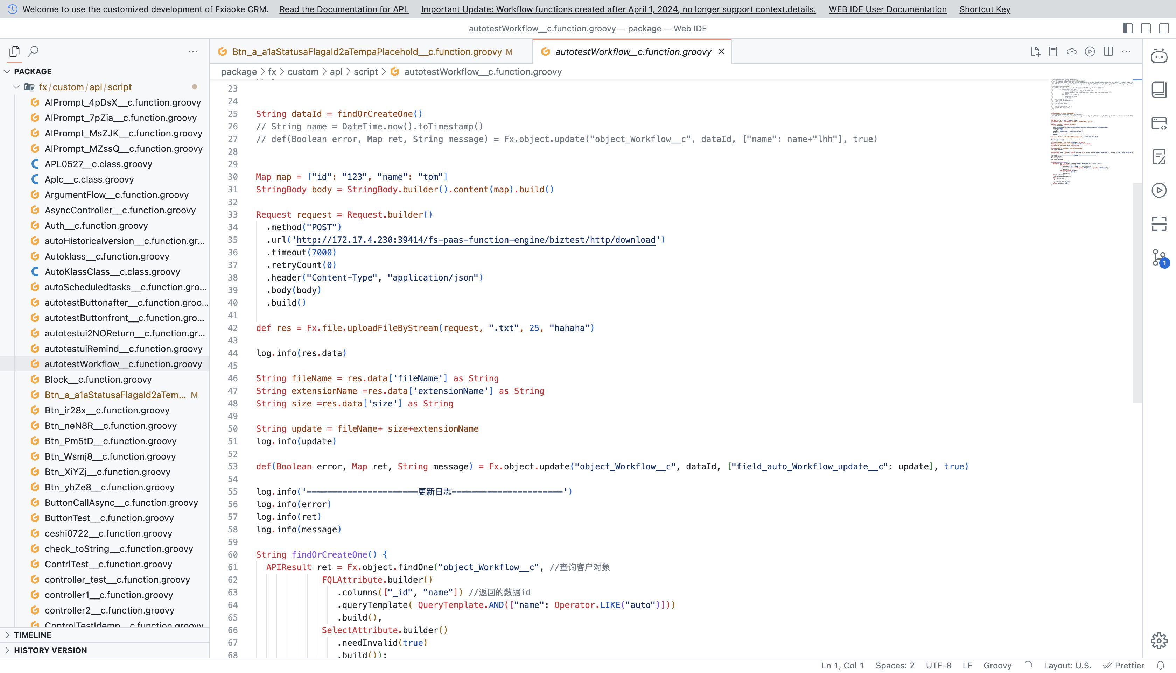Toggle the secondary side bar layout button
Screen dimensions: 1176x673
tap(1164, 29)
